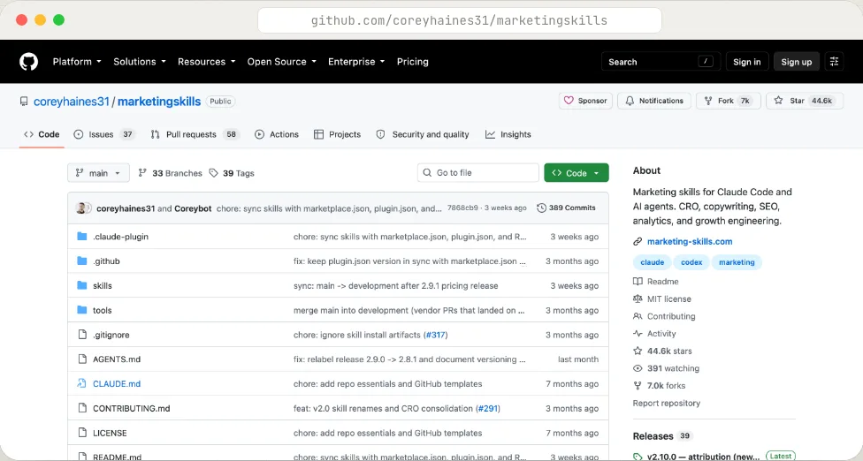Open skills folder commit message link
863x461 pixels.
click(x=396, y=286)
